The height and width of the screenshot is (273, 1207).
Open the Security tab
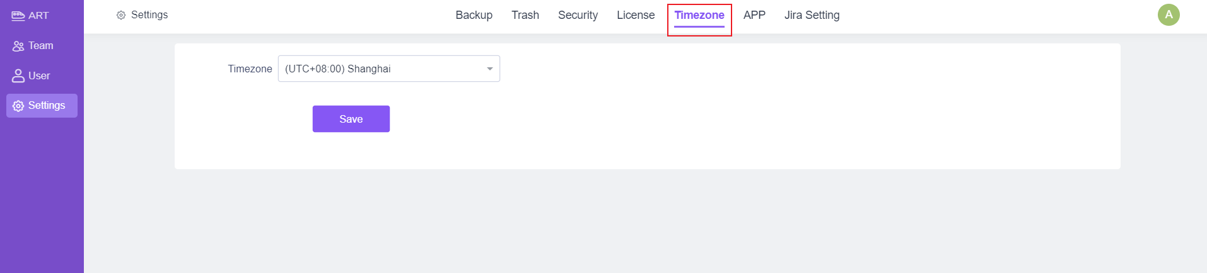578,15
